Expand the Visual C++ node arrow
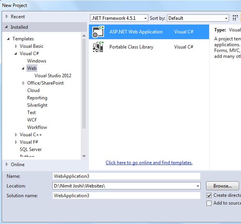Screen dimensions: 241x224 (x=16, y=135)
